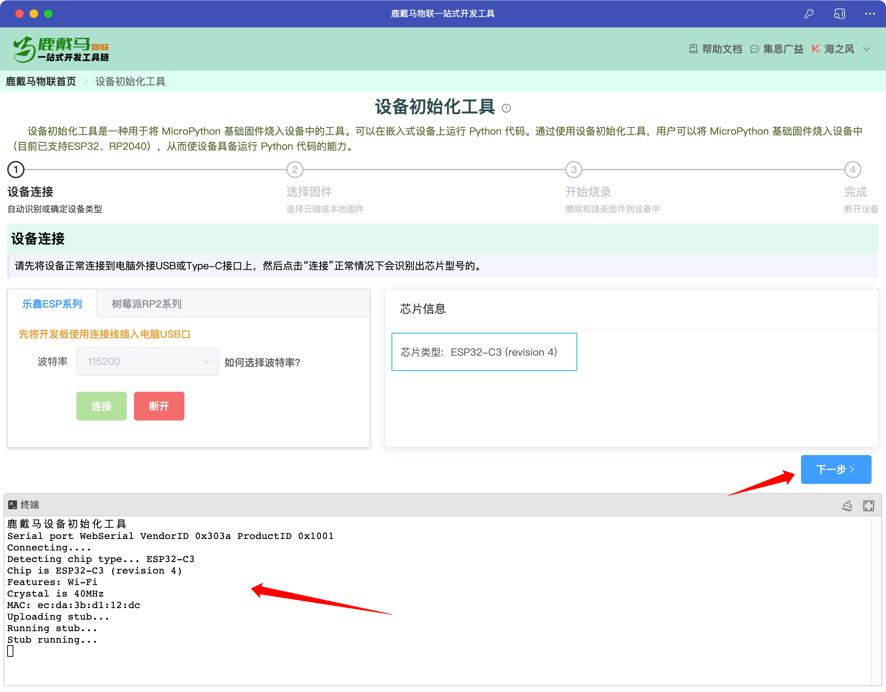Click the 芯片类型 ESP32-C3 info box
886x692 pixels.
pyautogui.click(x=484, y=352)
